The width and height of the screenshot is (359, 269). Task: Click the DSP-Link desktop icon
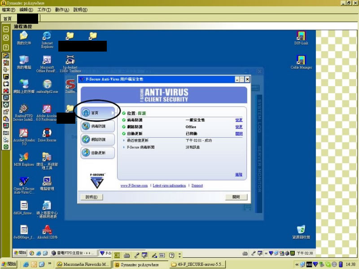click(301, 38)
